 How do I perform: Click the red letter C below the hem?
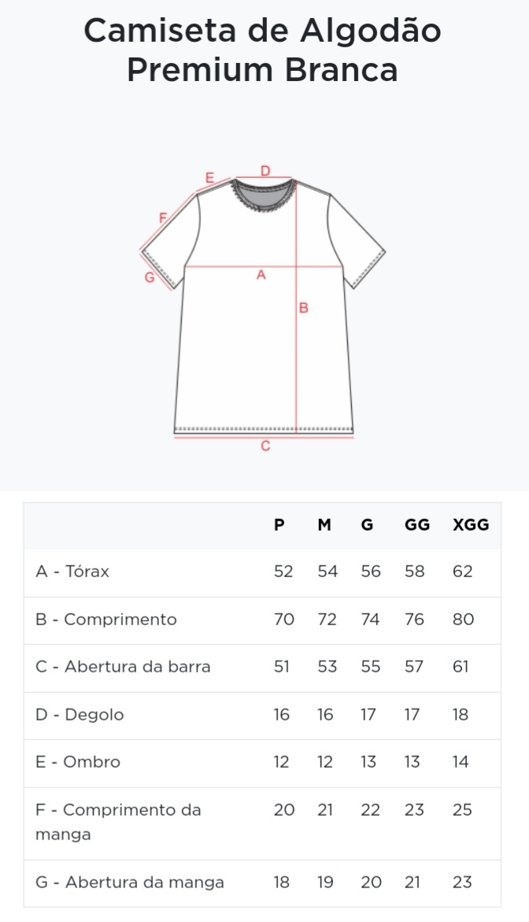coord(265,446)
